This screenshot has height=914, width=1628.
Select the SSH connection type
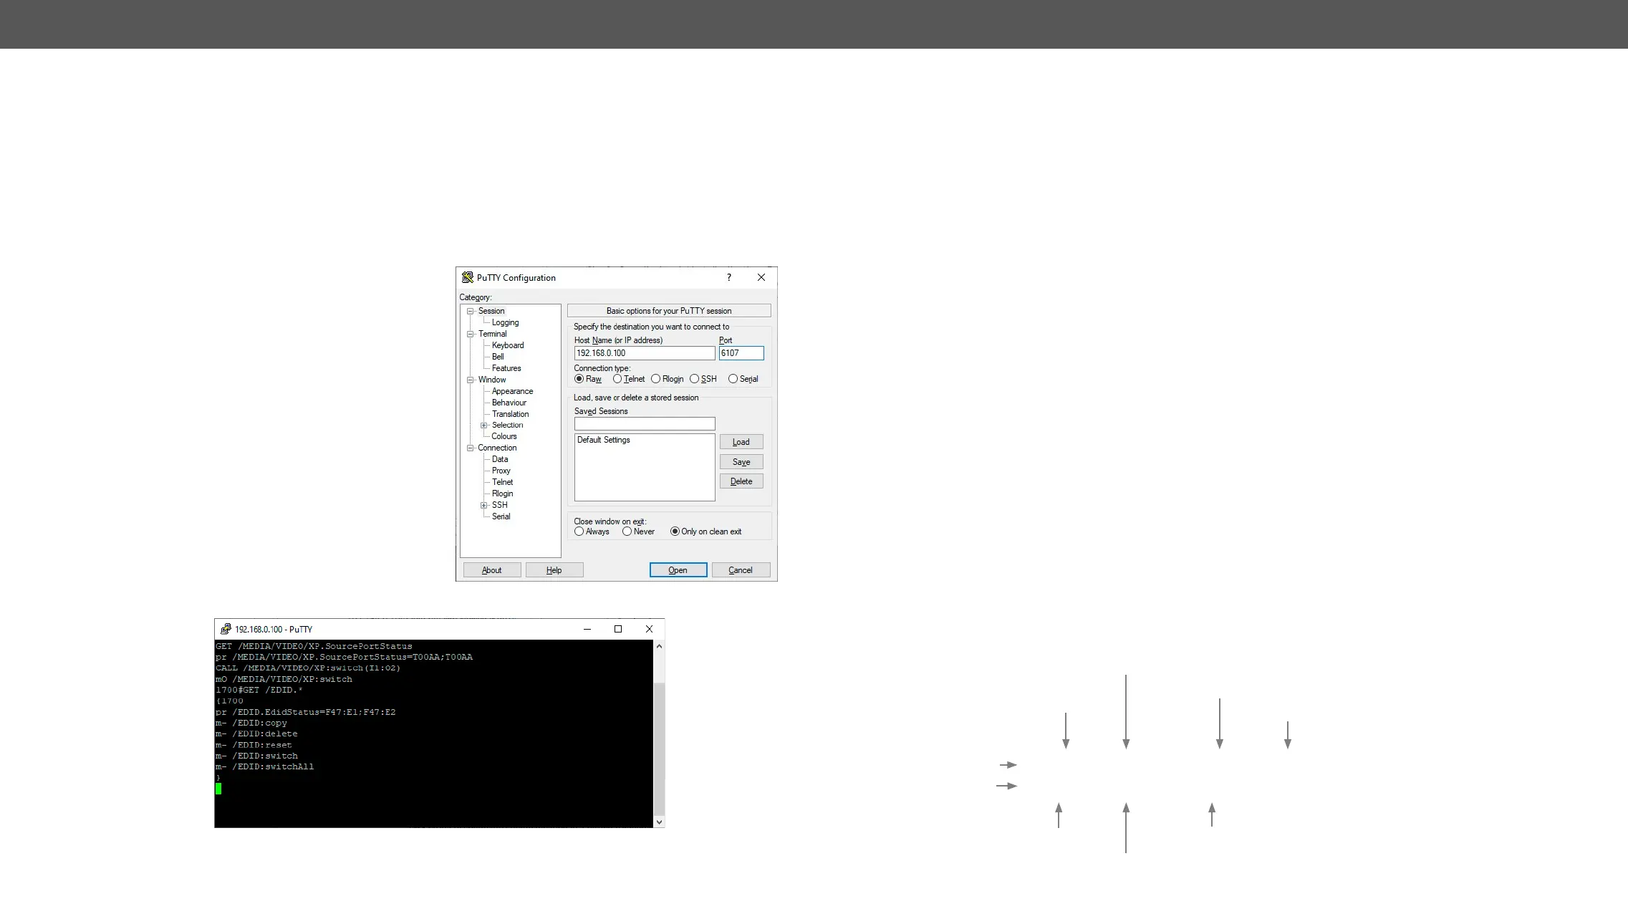[694, 379]
